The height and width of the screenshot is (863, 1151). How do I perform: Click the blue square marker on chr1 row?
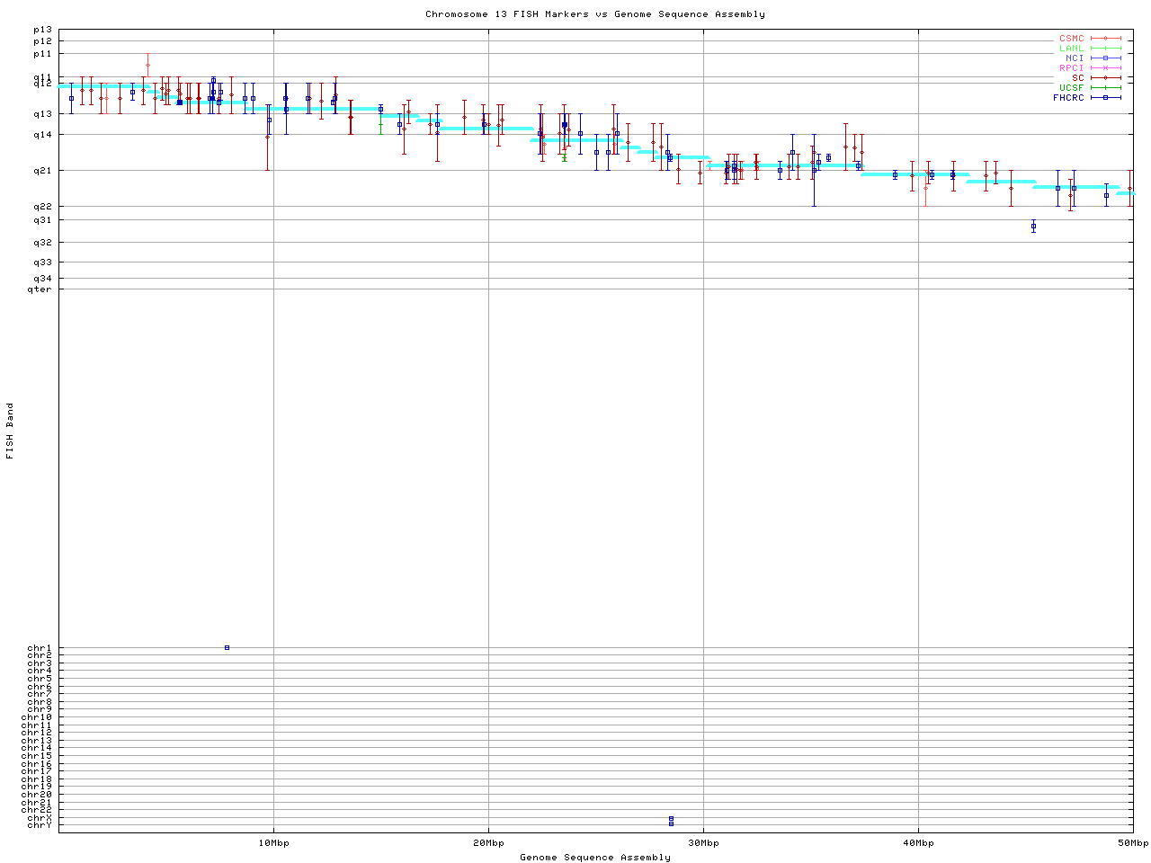[x=227, y=647]
